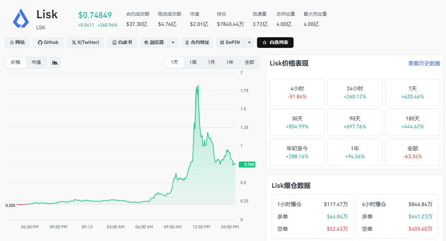This screenshot has width=446, height=241.
Task: Select the 1月 time range
Action: pyautogui.click(x=211, y=62)
